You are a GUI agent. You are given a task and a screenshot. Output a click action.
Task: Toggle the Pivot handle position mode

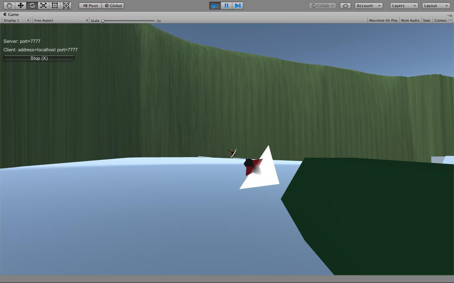tap(90, 6)
